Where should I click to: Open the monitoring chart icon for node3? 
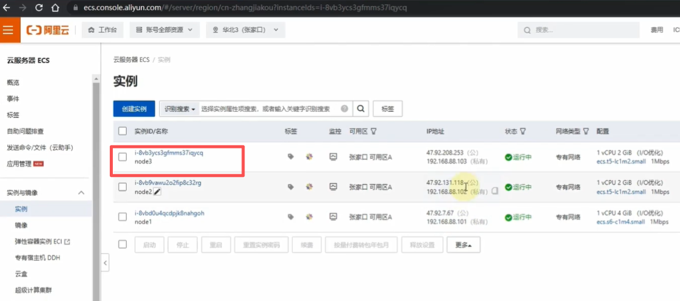point(333,156)
